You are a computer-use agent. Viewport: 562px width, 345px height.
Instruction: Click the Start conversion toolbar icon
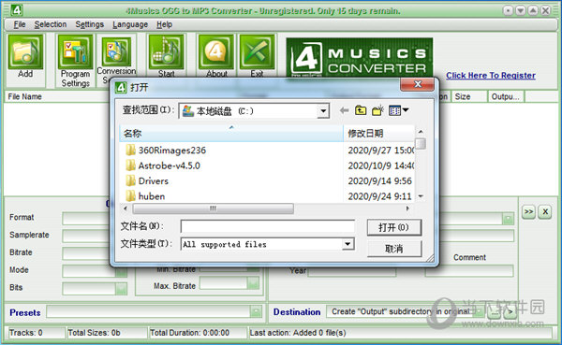(167, 52)
